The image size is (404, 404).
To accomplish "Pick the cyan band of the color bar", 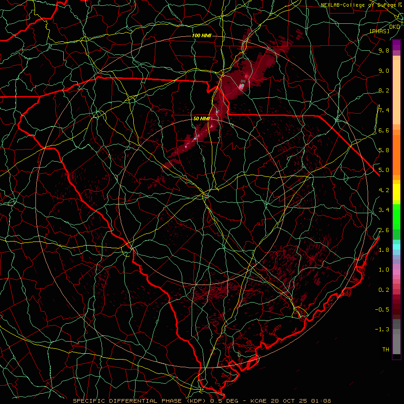I will pyautogui.click(x=396, y=246).
